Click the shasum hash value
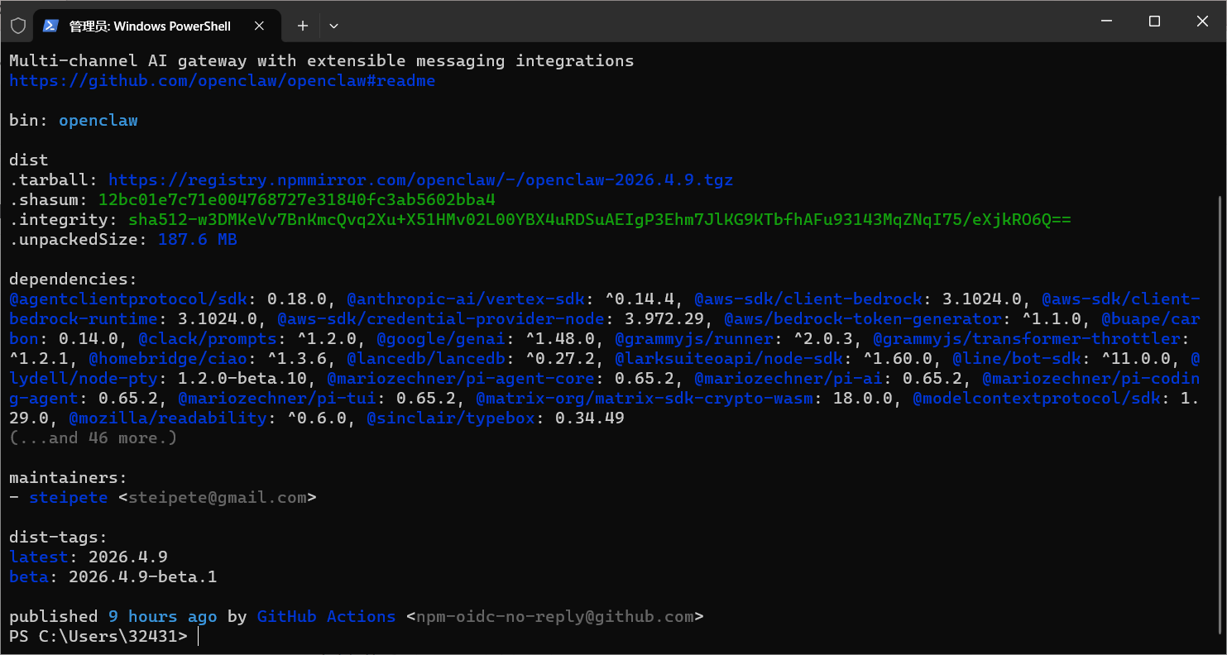 point(296,200)
